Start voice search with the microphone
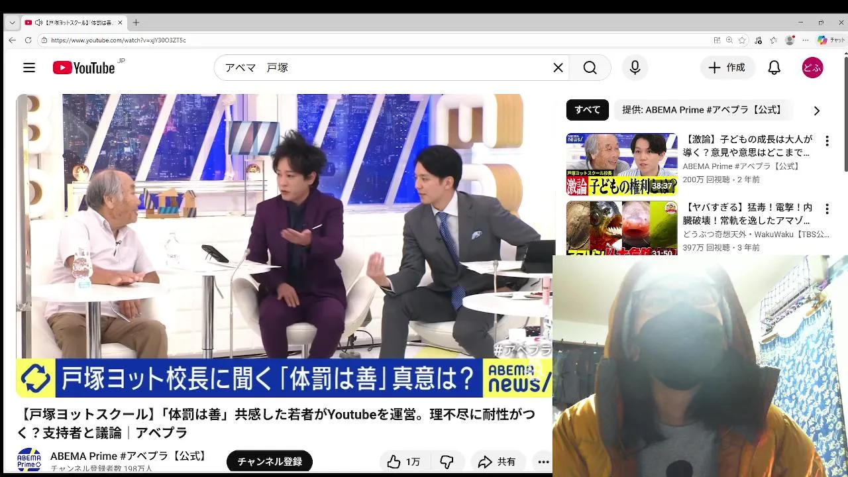This screenshot has width=848, height=477. 635,68
